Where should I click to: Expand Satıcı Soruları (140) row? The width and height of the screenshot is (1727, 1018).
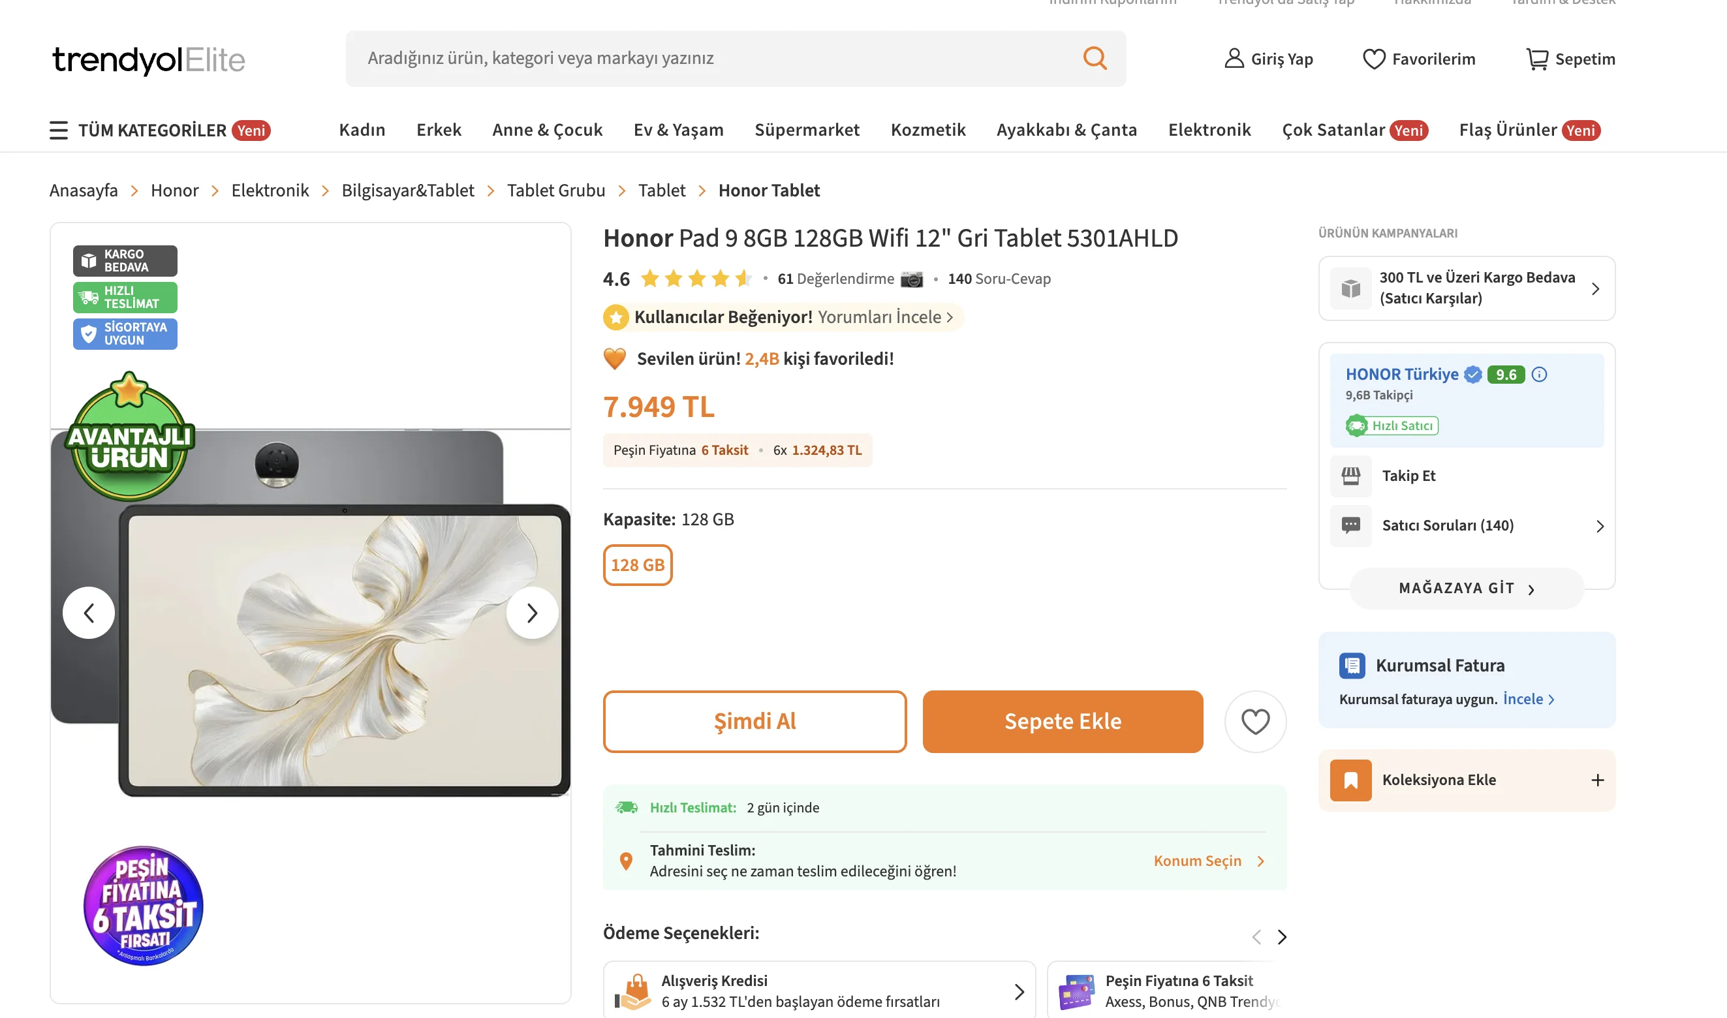point(1599,526)
